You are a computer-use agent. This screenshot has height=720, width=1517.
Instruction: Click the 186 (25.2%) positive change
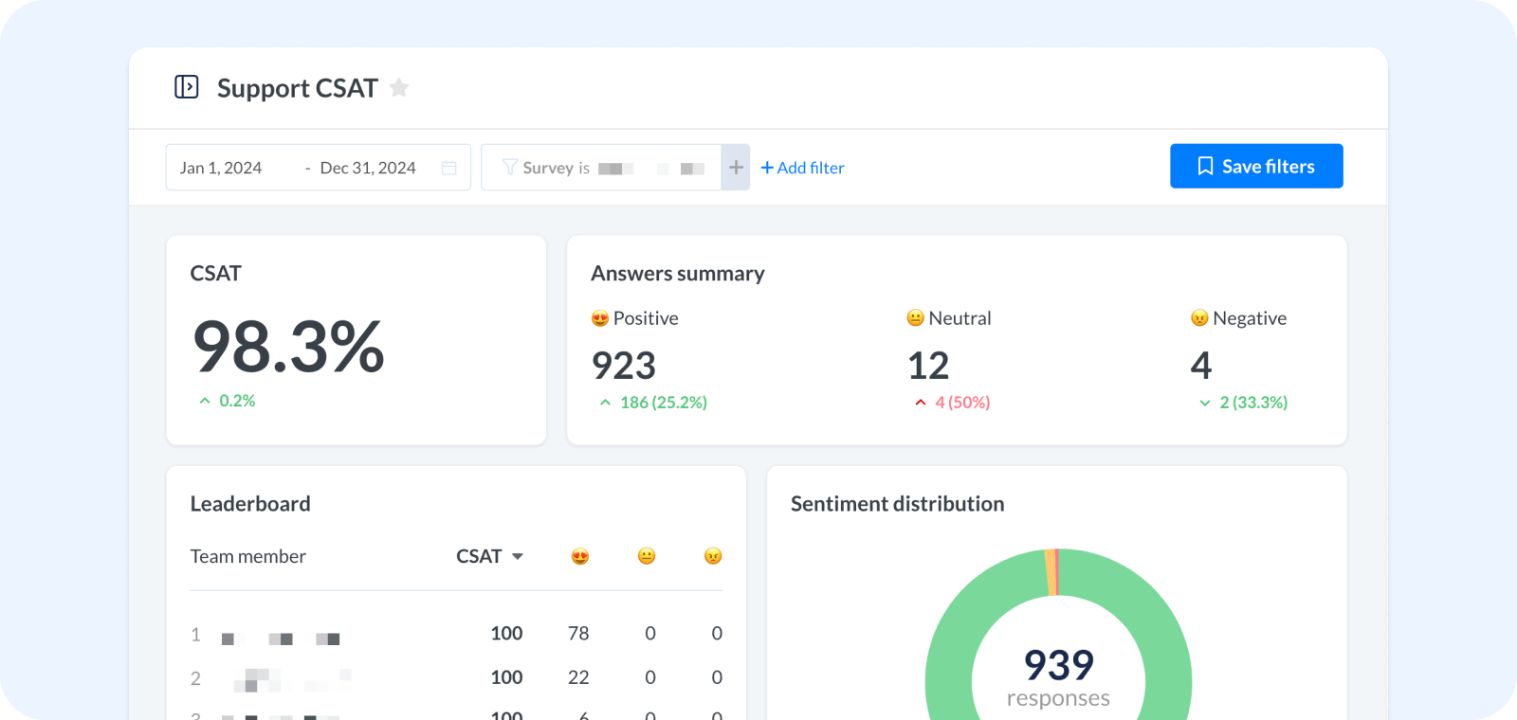(653, 403)
